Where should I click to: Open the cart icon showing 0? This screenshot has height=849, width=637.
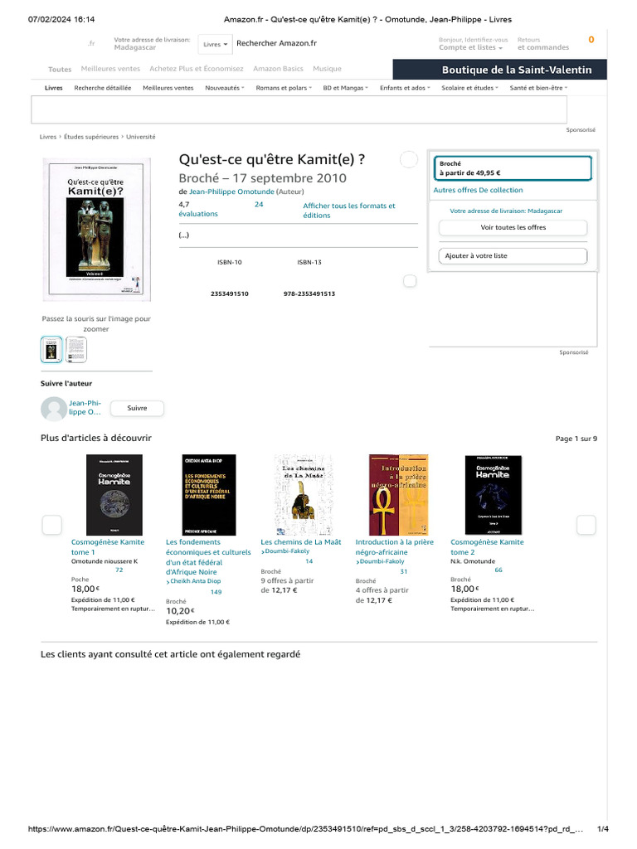click(591, 40)
